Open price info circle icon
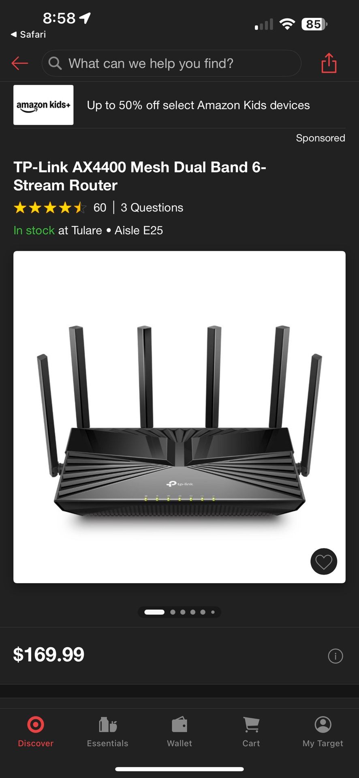Viewport: 359px width, 778px height. [335, 656]
